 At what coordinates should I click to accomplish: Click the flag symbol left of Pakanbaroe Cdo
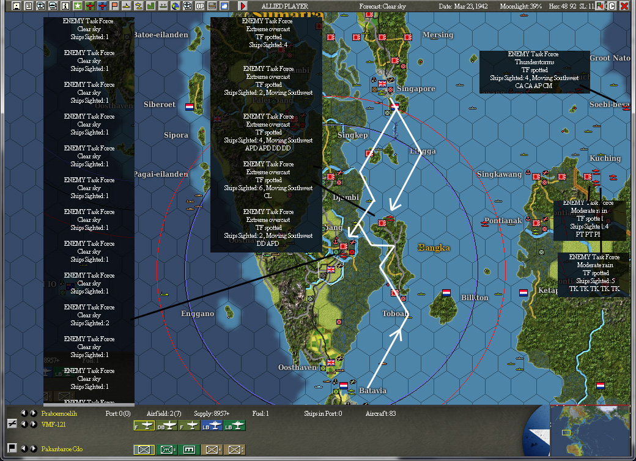[x=12, y=448]
